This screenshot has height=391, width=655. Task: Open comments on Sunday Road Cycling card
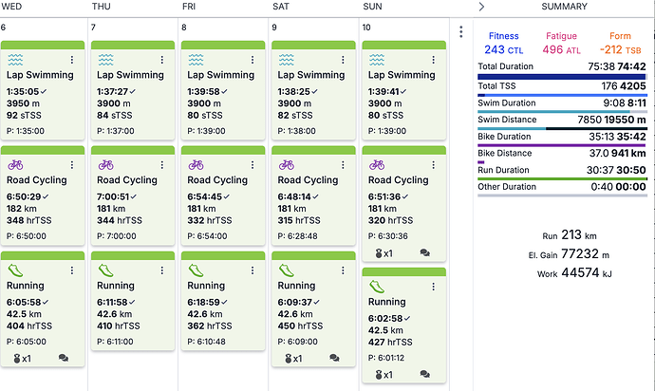425,252
